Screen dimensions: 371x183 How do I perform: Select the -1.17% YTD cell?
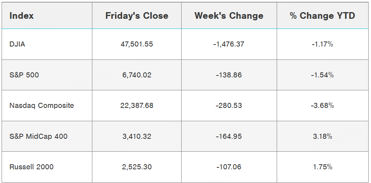click(x=322, y=44)
